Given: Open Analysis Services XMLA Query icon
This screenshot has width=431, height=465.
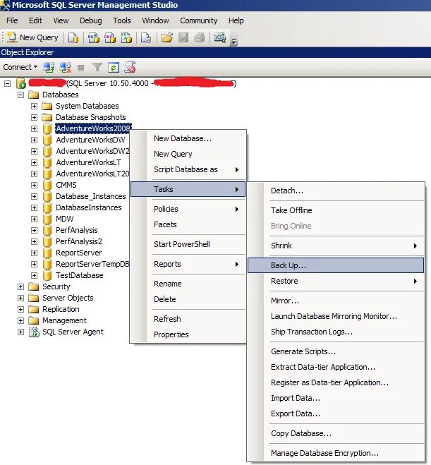Looking at the screenshot, I should tap(126, 37).
